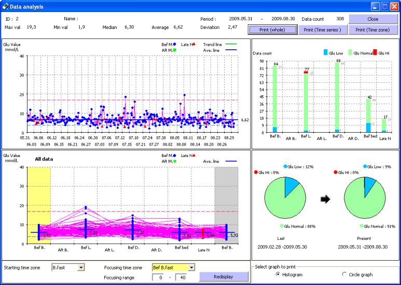Screen dimensions: 401x285
Task: Click the Close button
Action: (373, 19)
